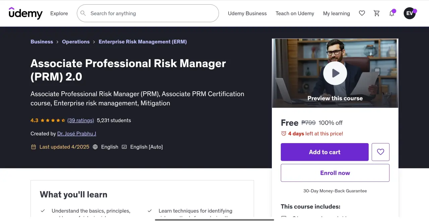
Task: Click the Search for anything field
Action: pos(148,13)
